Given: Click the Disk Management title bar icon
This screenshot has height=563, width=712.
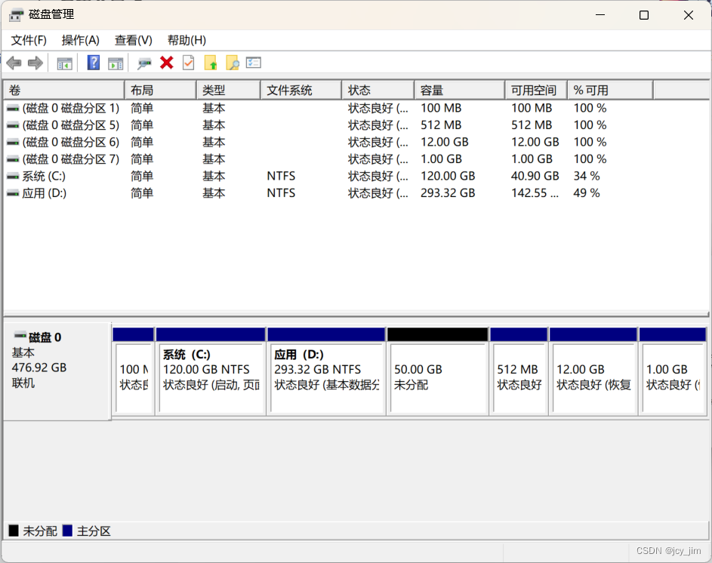Looking at the screenshot, I should pyautogui.click(x=16, y=15).
